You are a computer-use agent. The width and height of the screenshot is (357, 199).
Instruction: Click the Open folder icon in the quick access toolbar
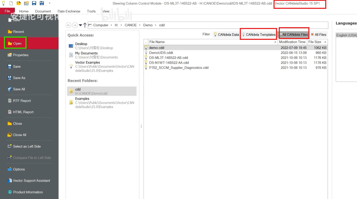coord(19,3)
